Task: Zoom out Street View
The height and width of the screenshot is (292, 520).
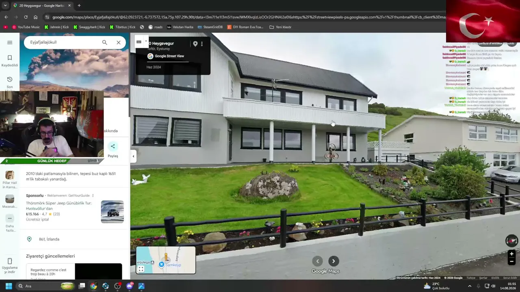Action: (x=512, y=262)
